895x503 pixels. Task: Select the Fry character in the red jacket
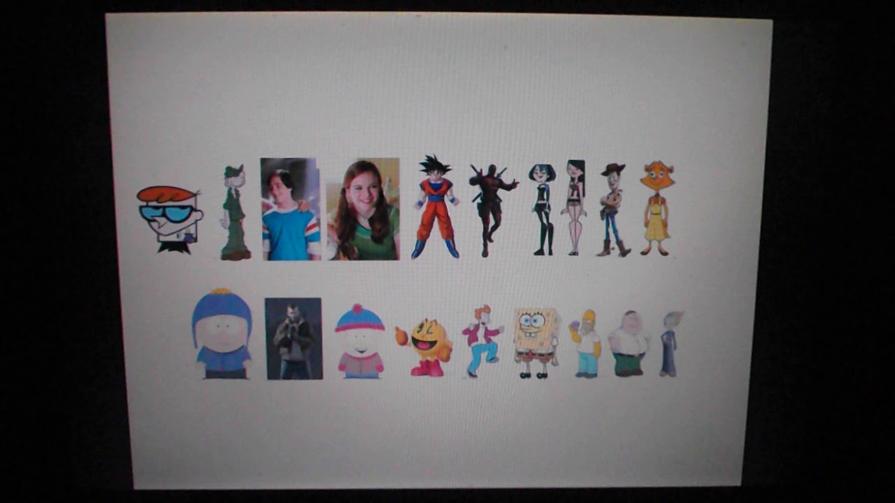click(x=482, y=341)
